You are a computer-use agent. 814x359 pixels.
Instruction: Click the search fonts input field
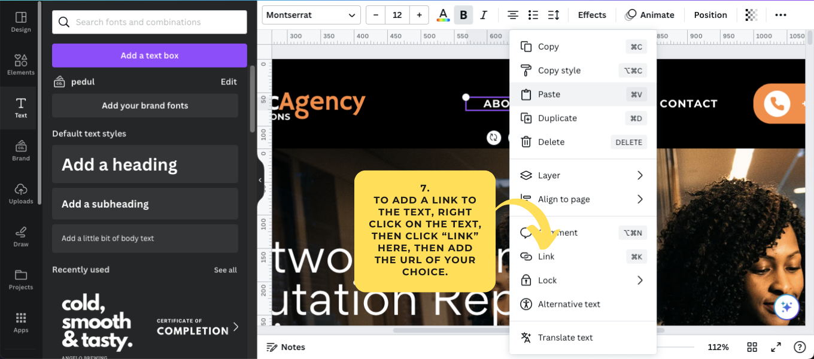click(x=149, y=22)
